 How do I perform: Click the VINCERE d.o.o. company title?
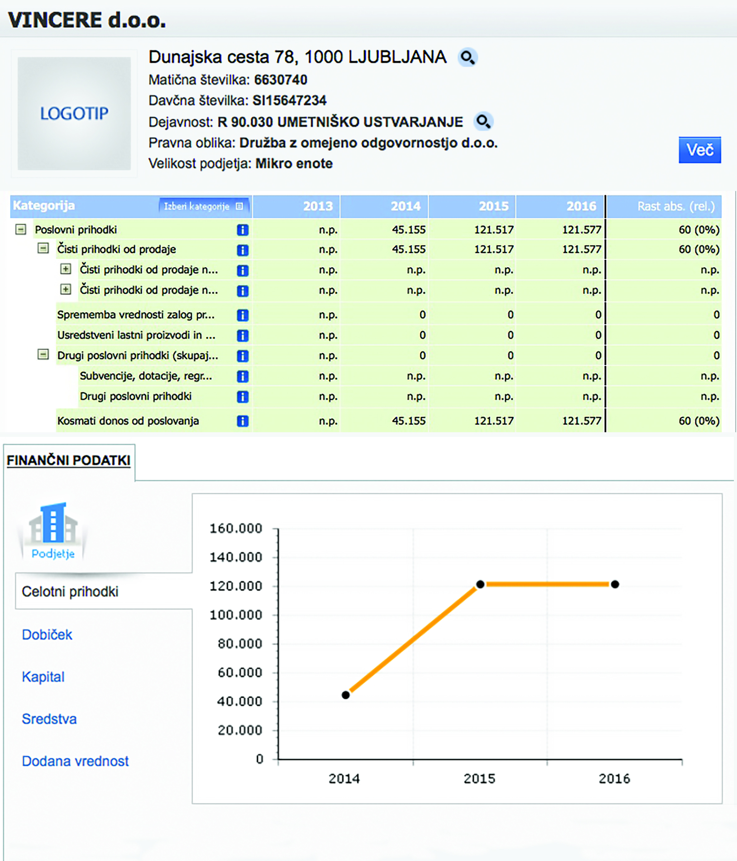coord(87,20)
